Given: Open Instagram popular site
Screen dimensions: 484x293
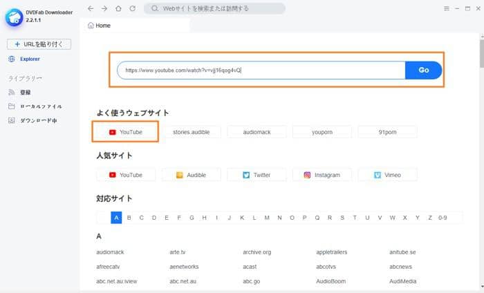Looking at the screenshot, I should point(322,175).
